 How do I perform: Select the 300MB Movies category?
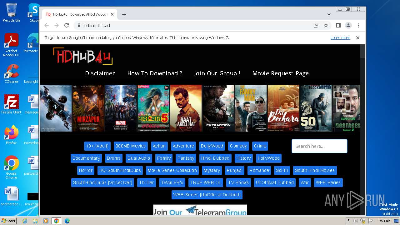(x=131, y=146)
